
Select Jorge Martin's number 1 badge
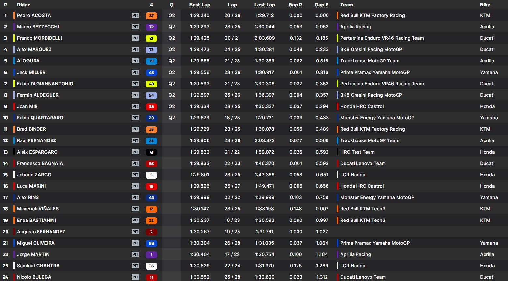point(151,254)
